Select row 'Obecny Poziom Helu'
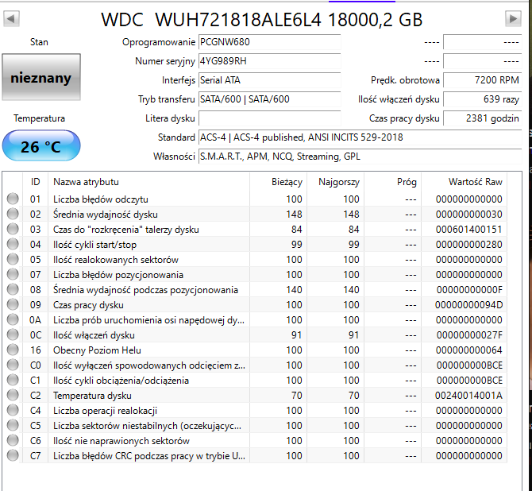 [x=256, y=350]
